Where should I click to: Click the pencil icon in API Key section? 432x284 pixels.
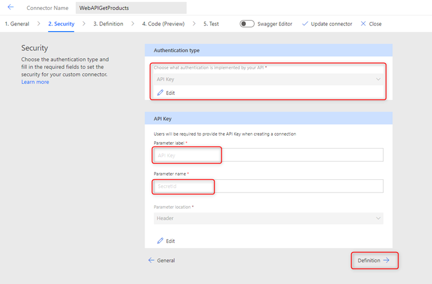coord(160,241)
